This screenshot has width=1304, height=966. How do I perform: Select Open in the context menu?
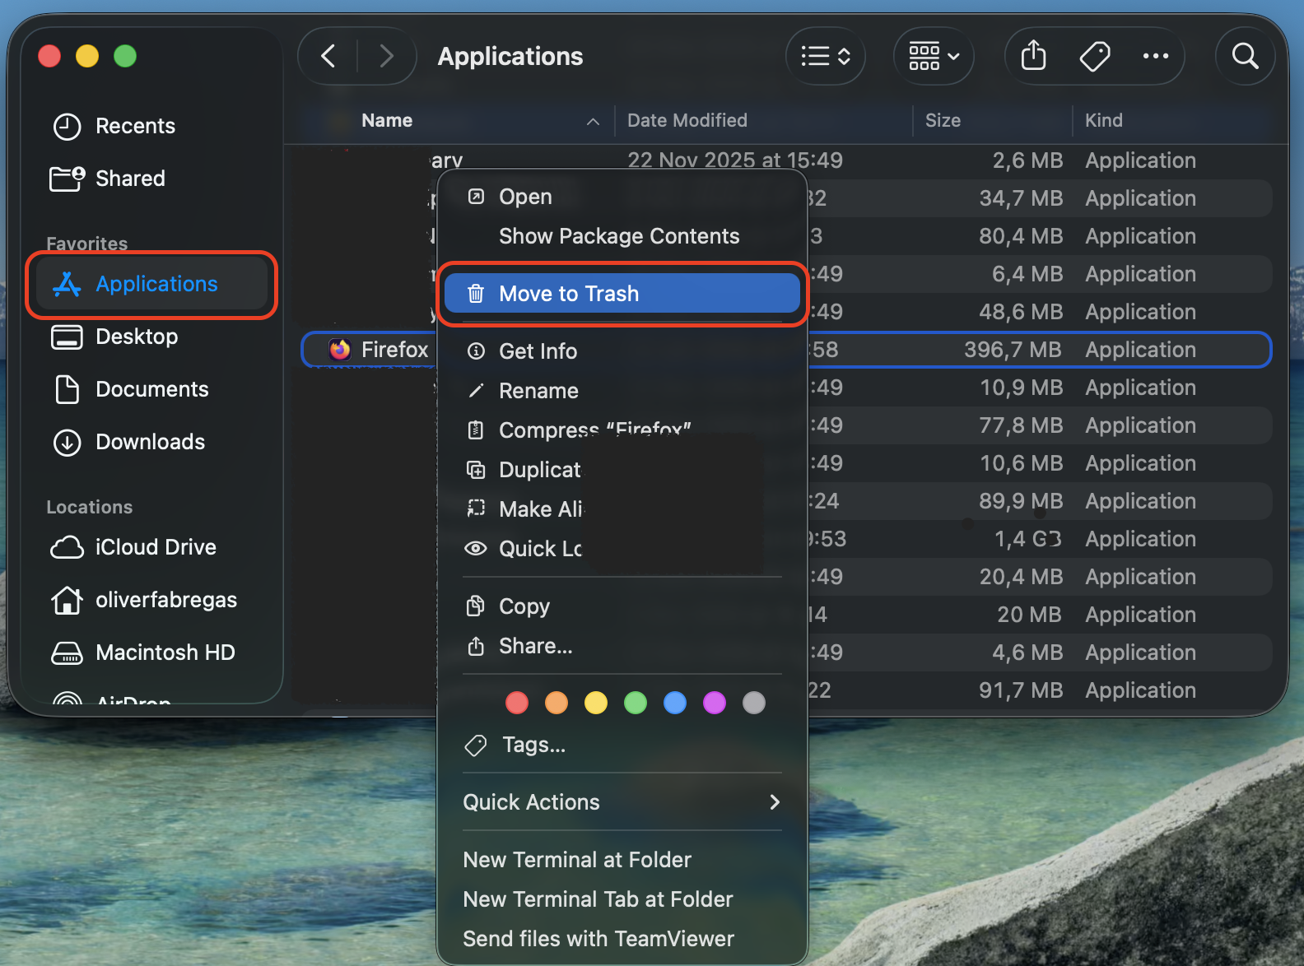(622, 197)
